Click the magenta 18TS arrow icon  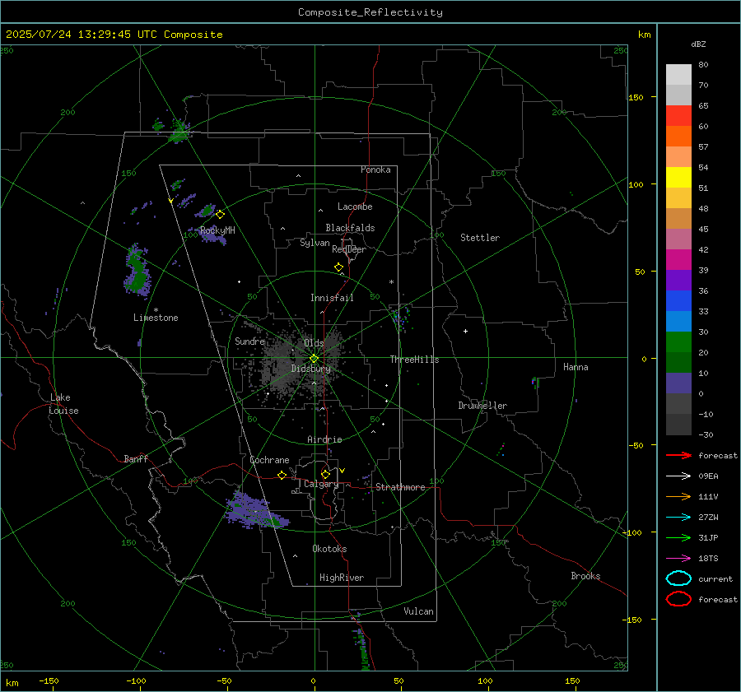[x=678, y=559]
